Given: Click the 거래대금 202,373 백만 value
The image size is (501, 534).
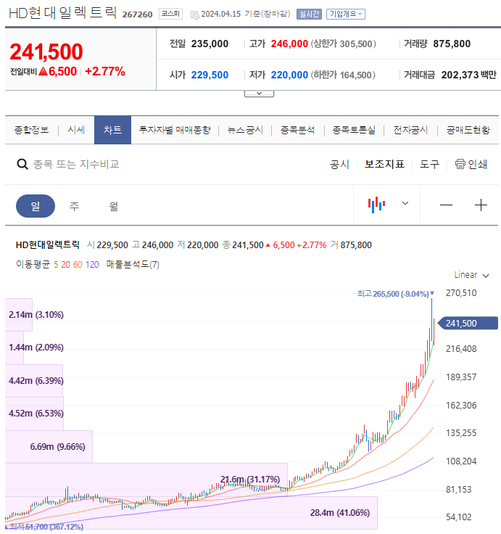Looking at the screenshot, I should 468,75.
